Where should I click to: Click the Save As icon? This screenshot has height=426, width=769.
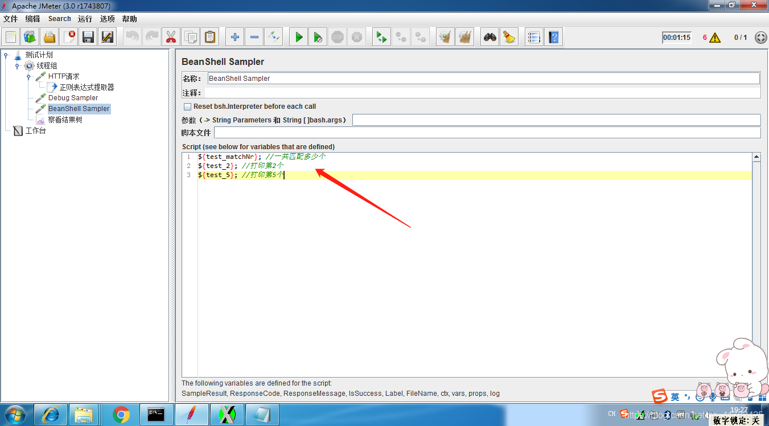click(108, 38)
